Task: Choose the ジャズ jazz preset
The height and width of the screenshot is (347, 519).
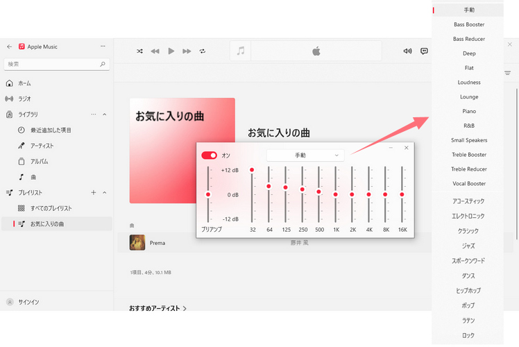Action: click(x=468, y=246)
